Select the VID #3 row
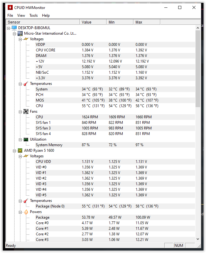206x253 pixels. click(115, 184)
